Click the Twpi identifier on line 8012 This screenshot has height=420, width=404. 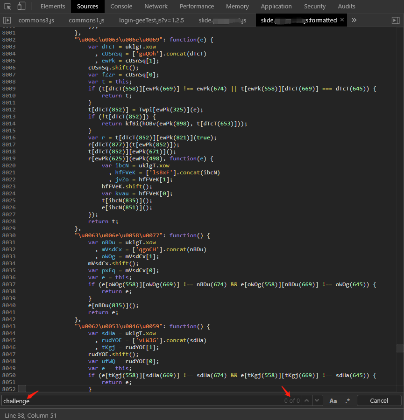coord(146,110)
